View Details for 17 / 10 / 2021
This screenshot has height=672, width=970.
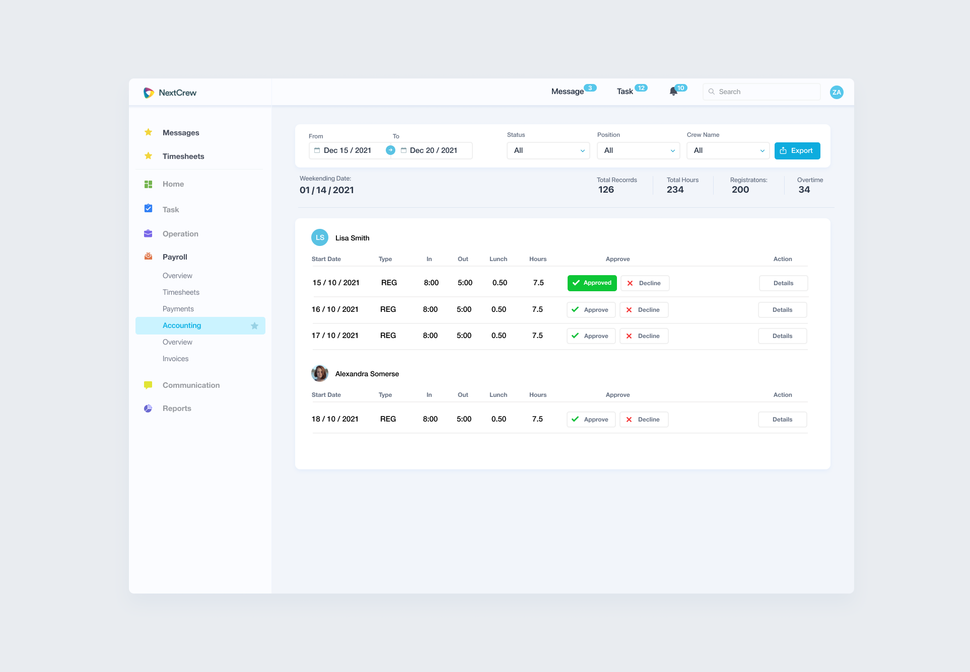point(782,336)
